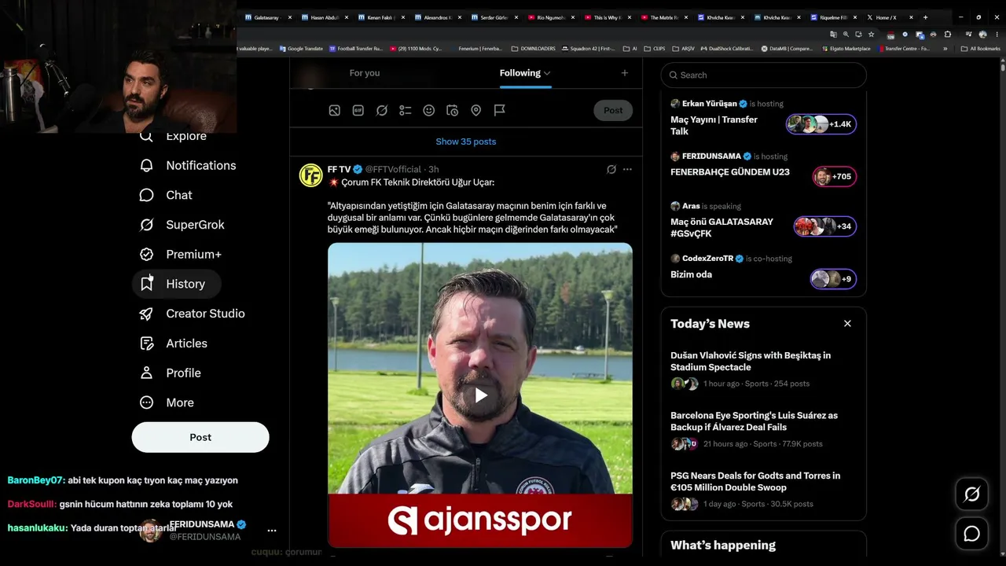
Task: Open the floating chat bubble button at bottom right
Action: 972,534
